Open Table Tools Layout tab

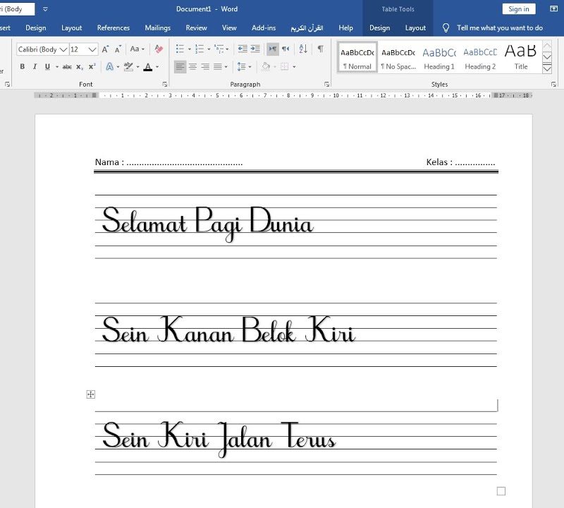(x=415, y=28)
